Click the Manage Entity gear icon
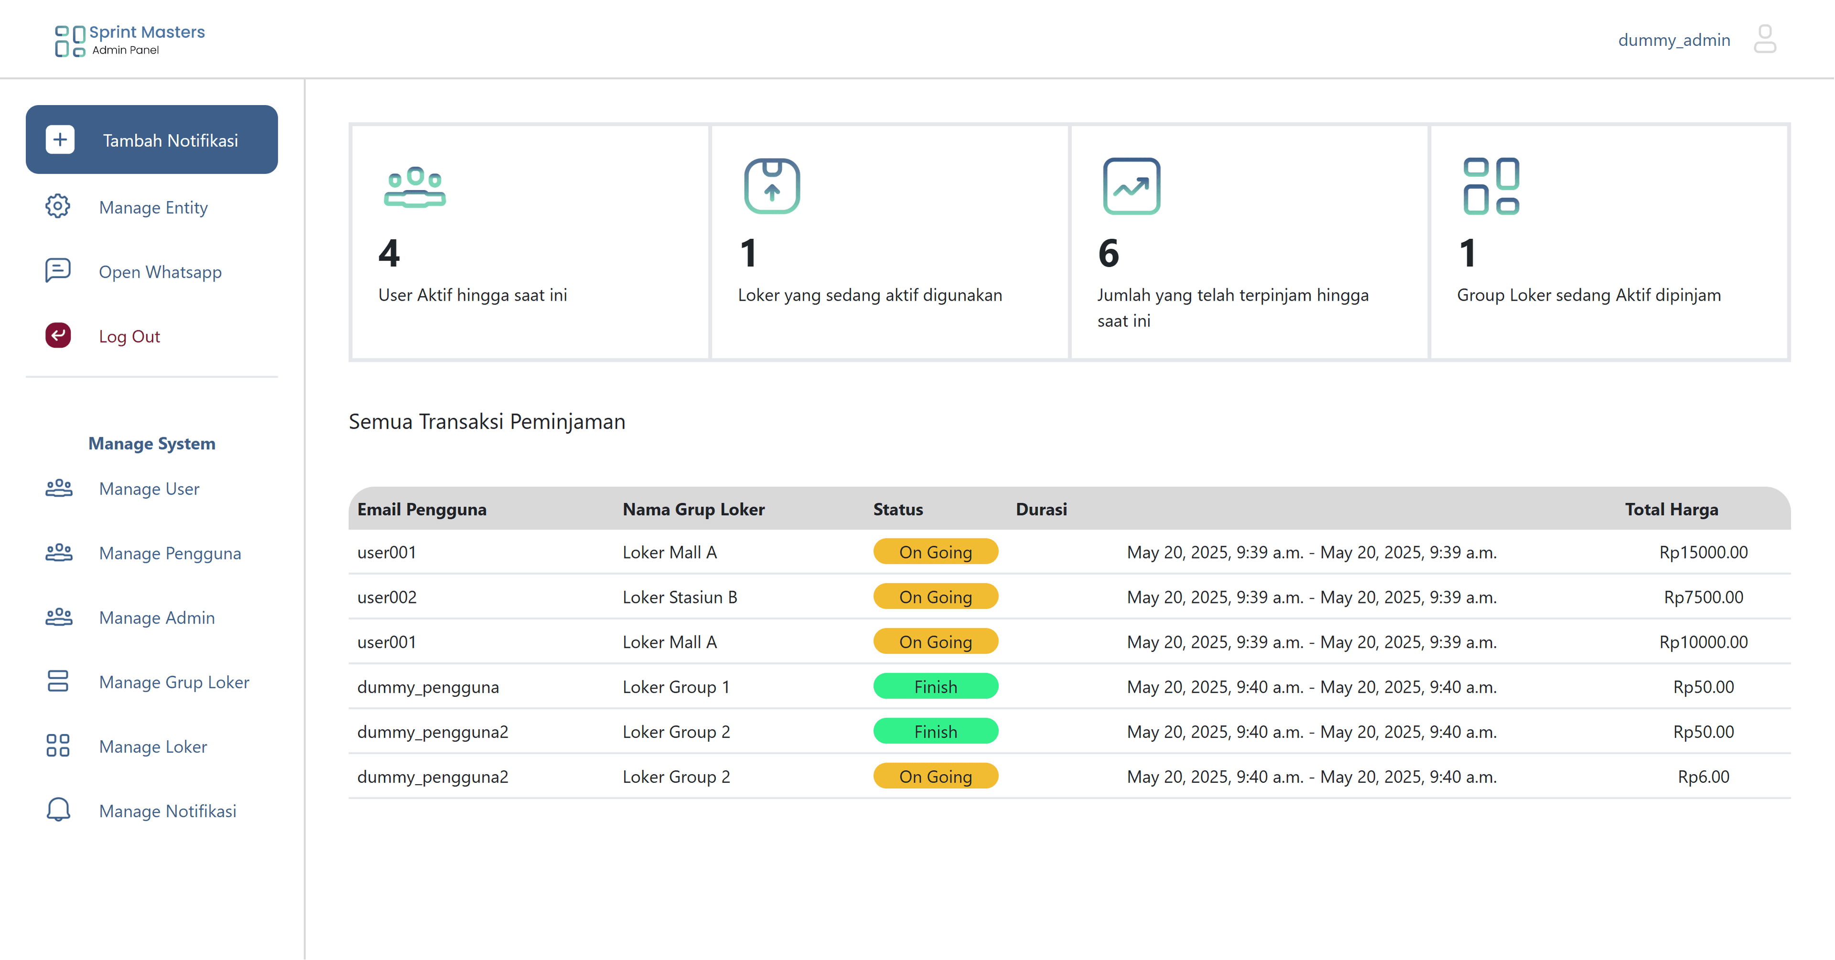This screenshot has width=1835, height=960. click(x=58, y=206)
